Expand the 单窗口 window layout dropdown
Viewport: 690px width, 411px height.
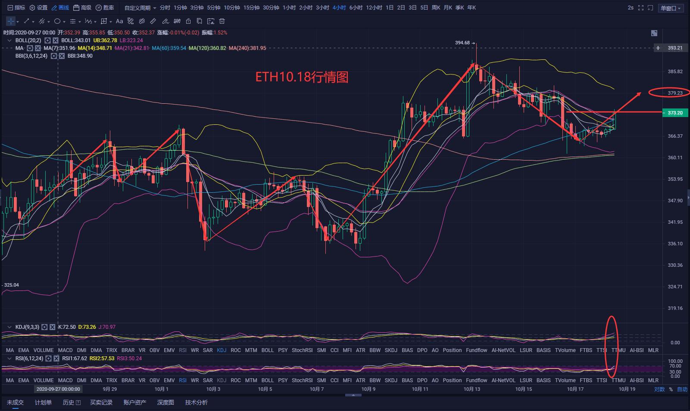click(671, 8)
